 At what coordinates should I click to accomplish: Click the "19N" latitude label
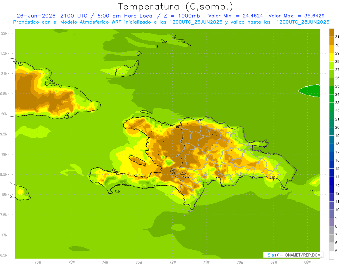click(4, 154)
